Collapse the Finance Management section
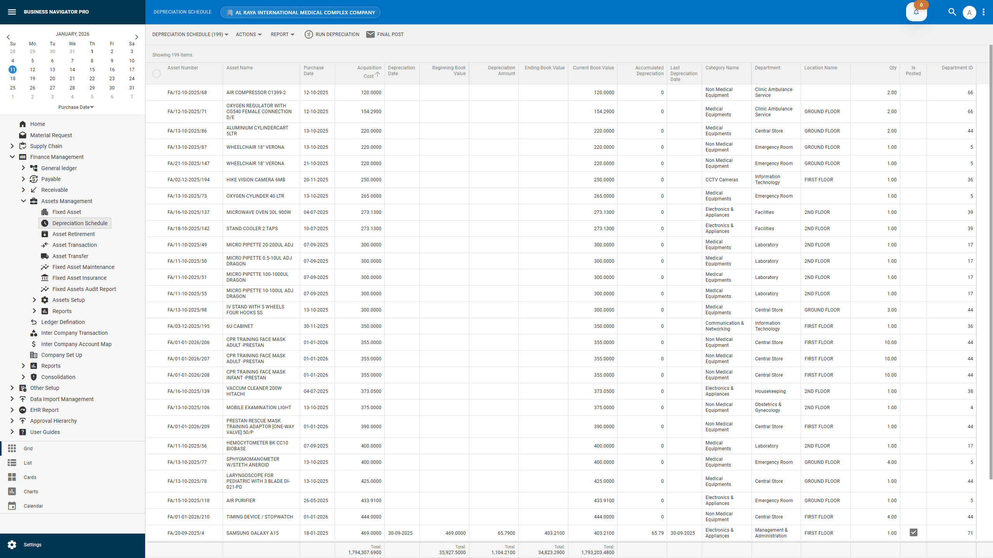The height and width of the screenshot is (558, 993). (12, 157)
